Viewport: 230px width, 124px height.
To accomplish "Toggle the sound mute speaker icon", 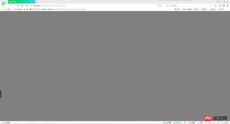I will pos(218,123).
